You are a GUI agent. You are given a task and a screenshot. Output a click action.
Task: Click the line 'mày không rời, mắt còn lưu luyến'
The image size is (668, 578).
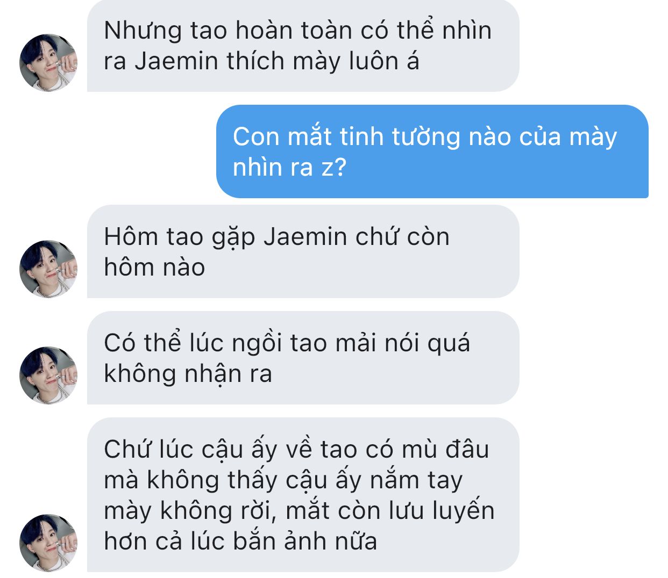coord(299,510)
